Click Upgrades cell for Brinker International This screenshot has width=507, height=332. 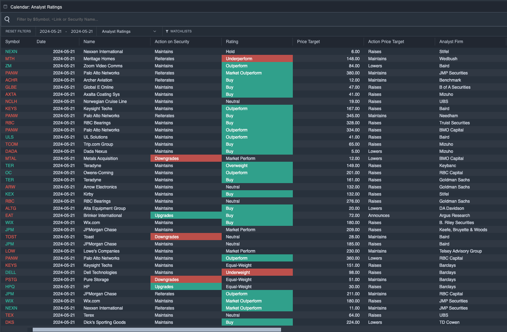click(x=186, y=216)
